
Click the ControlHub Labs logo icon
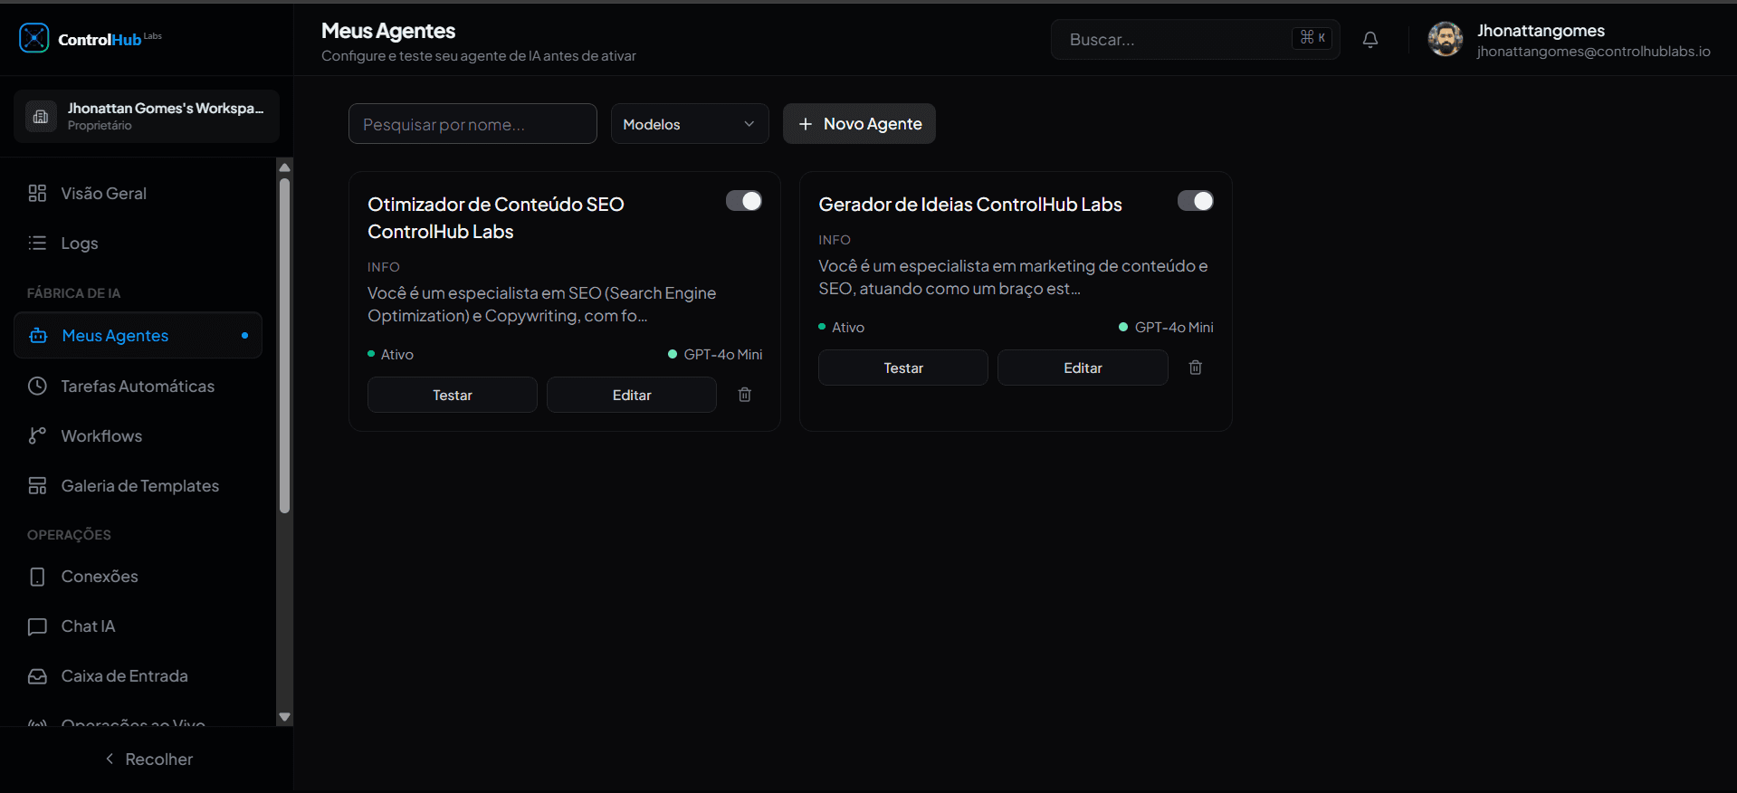(34, 38)
